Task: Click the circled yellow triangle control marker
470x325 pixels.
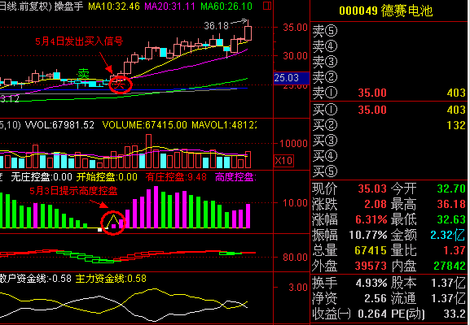Action: click(113, 223)
